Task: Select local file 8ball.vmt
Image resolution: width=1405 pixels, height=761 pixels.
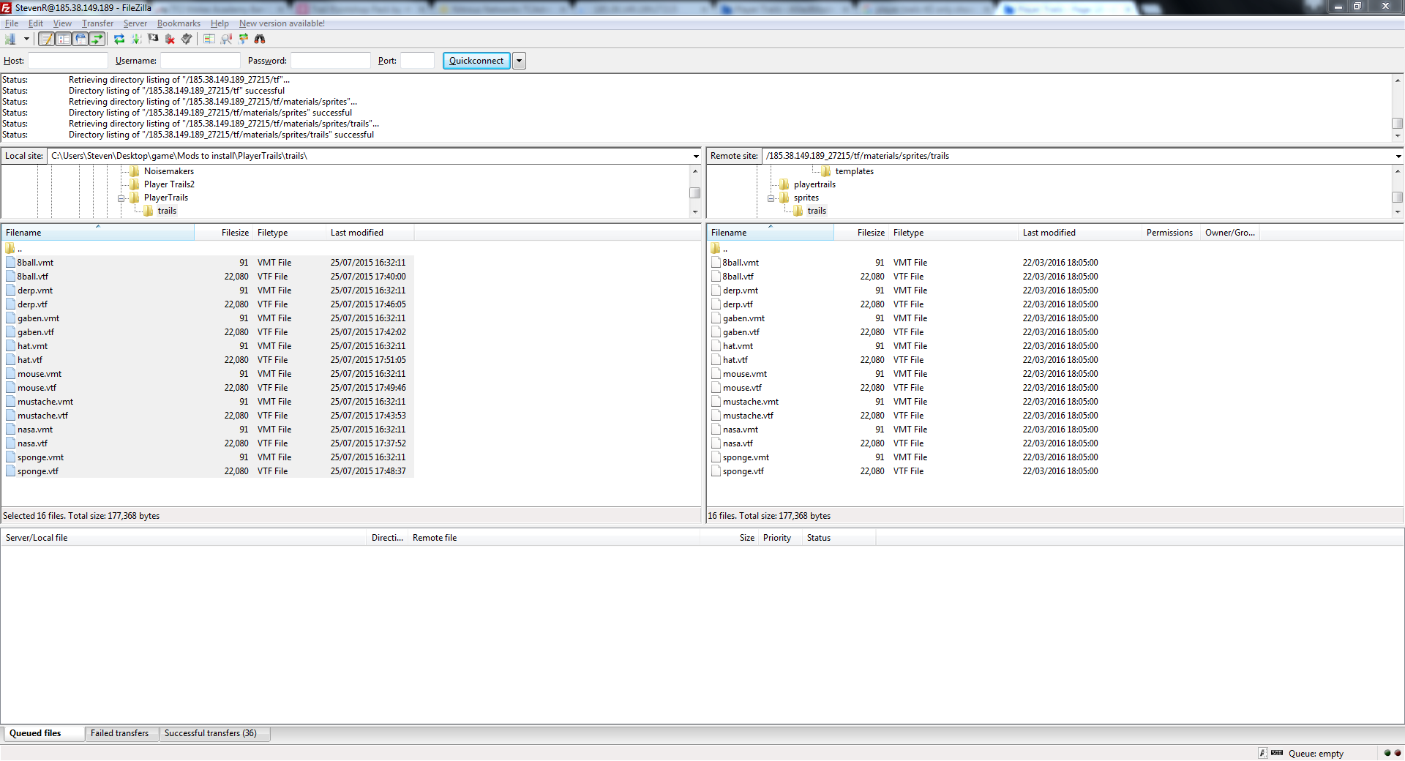Action: 208,263
